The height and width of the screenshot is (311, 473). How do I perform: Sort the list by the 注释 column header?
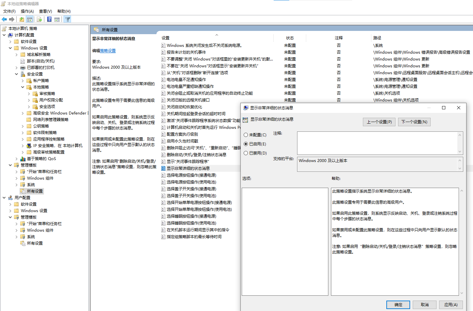[x=339, y=38]
